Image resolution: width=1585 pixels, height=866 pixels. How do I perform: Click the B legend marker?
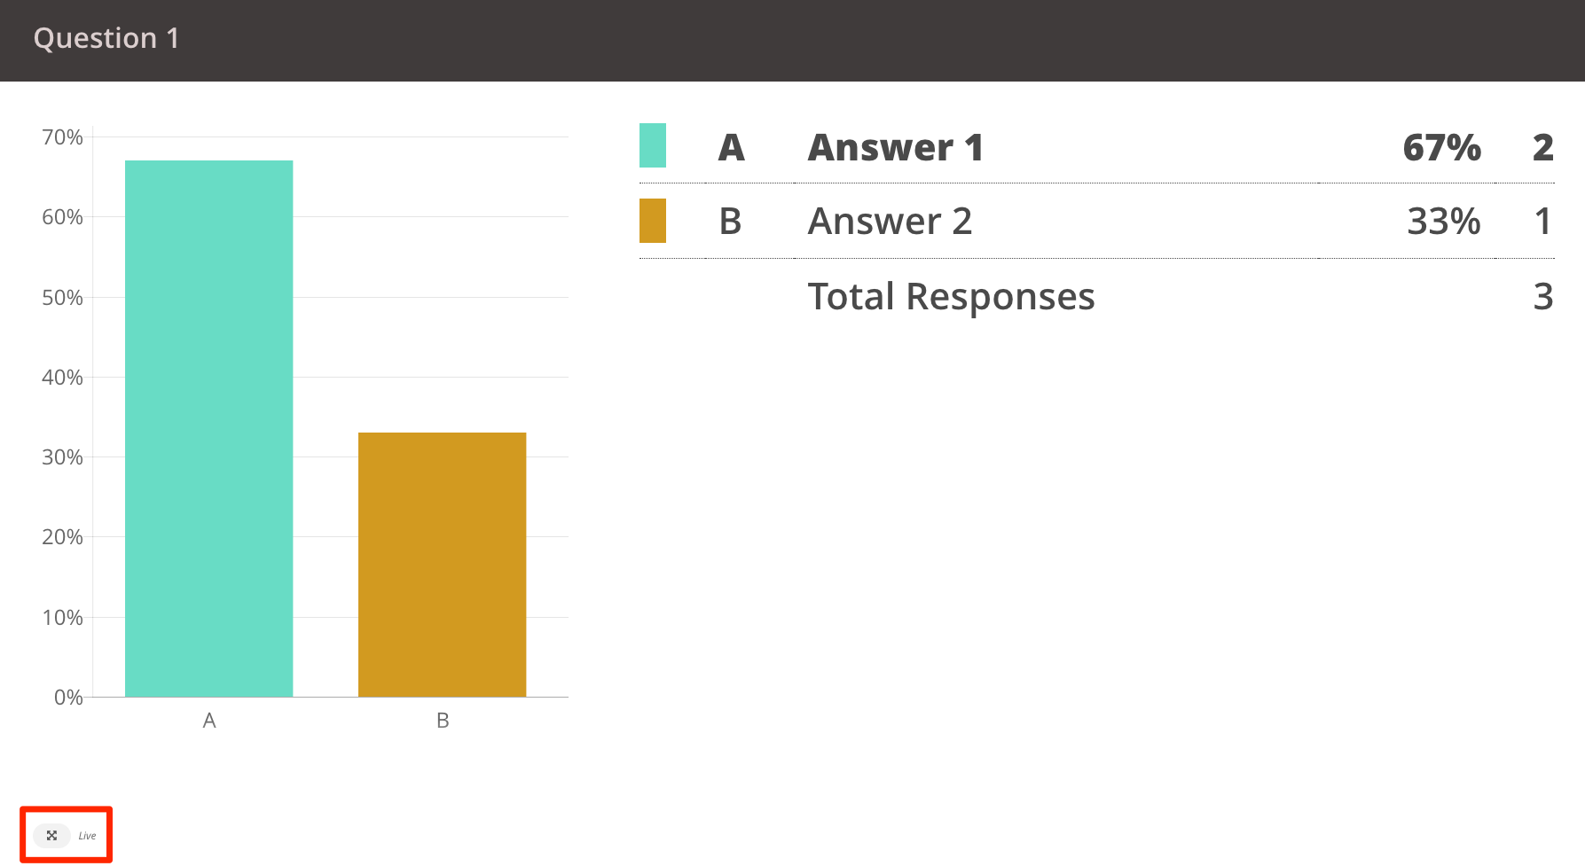coord(730,222)
